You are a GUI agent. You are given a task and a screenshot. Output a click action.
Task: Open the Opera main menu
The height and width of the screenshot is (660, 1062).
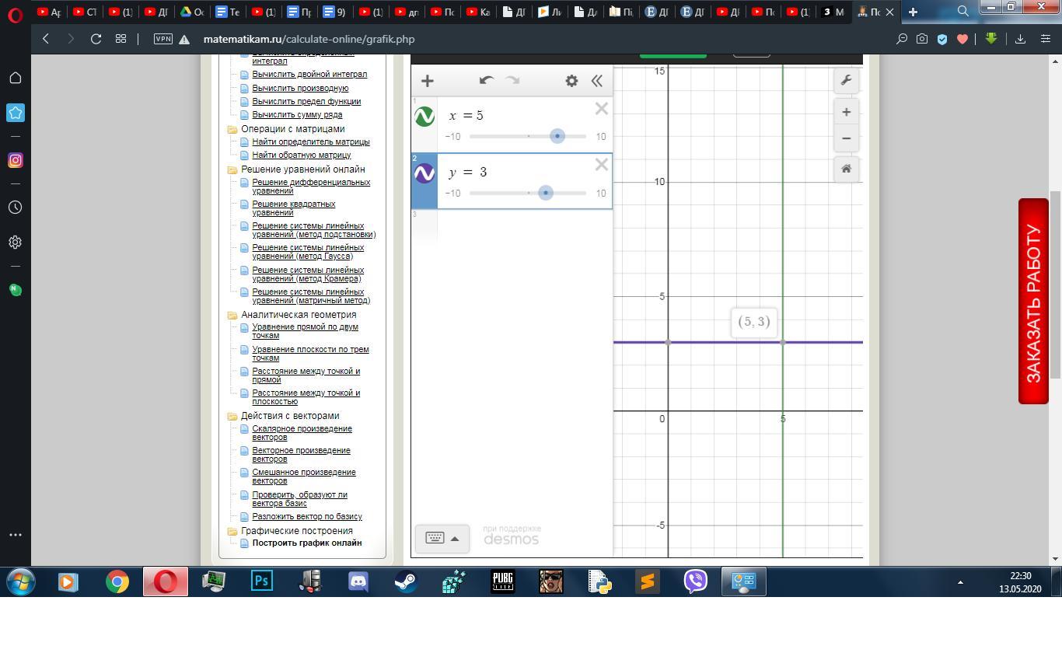point(15,14)
